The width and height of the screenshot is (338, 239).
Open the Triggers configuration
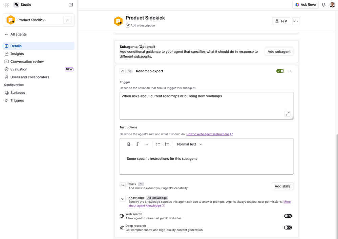click(x=39, y=100)
